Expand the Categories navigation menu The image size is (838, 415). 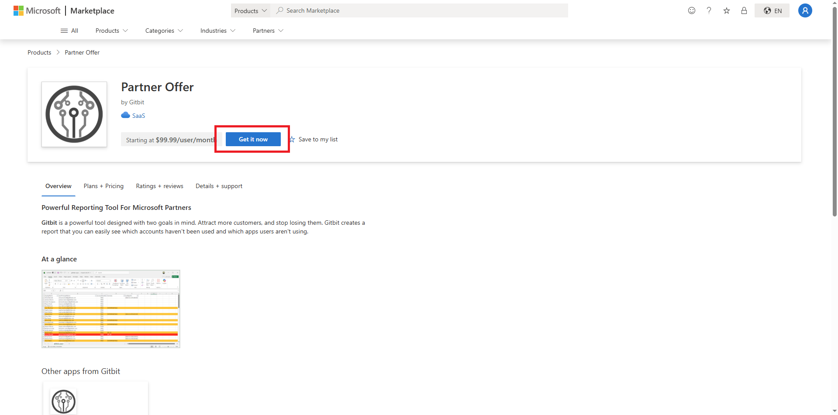pos(164,31)
